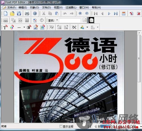Expand the colored shapes dropdown arrow
Image resolution: width=142 pixels, height=131 pixels.
87,27
